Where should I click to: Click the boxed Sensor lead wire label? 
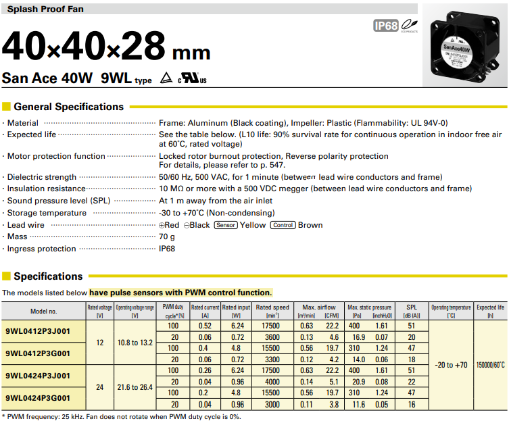pos(226,225)
